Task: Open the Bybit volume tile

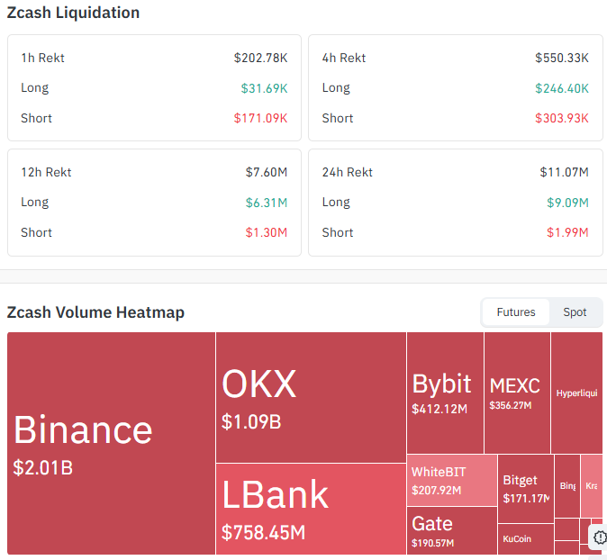Action: (x=445, y=393)
